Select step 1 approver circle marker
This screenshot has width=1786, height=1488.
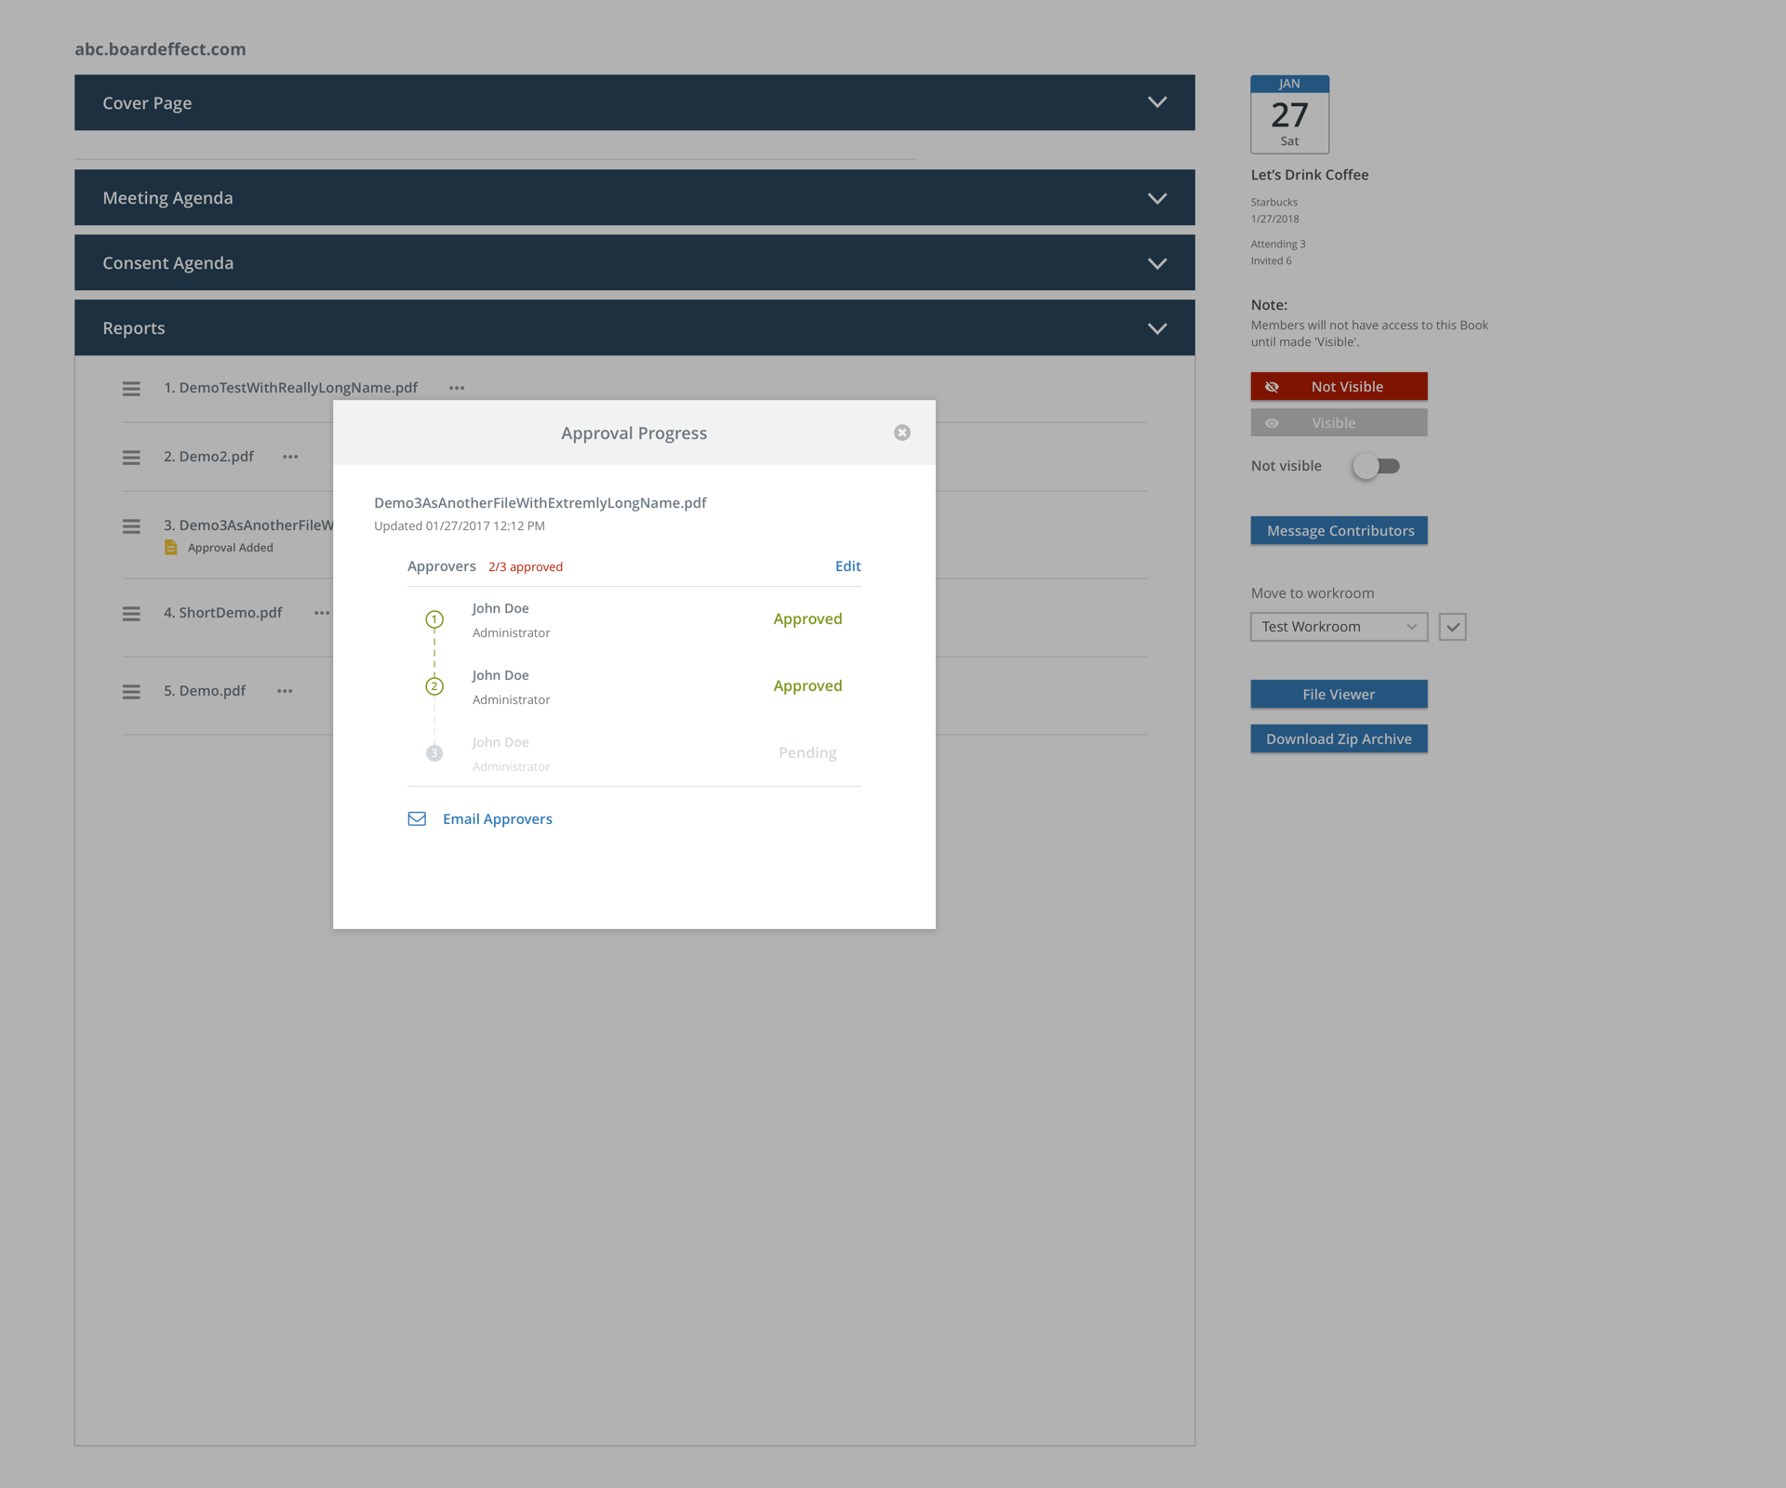pyautogui.click(x=434, y=619)
